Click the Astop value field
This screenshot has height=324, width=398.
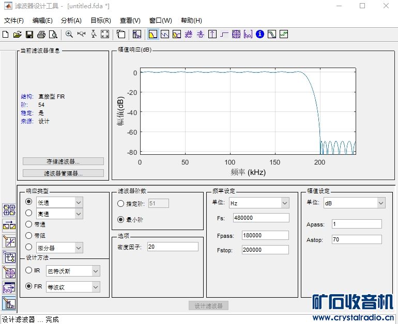[x=357, y=239]
